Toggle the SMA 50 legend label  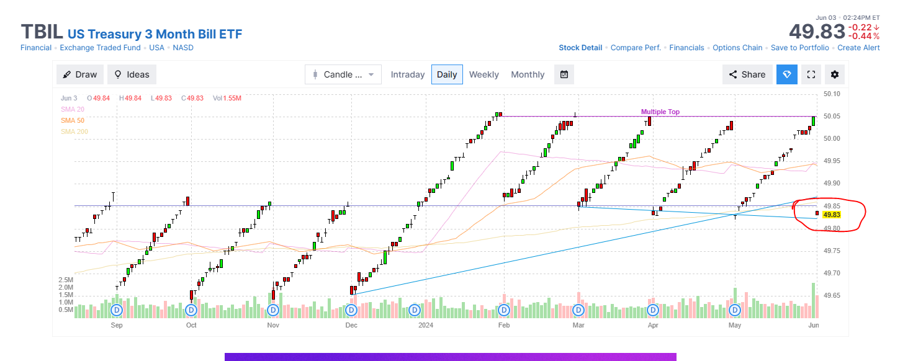73,120
